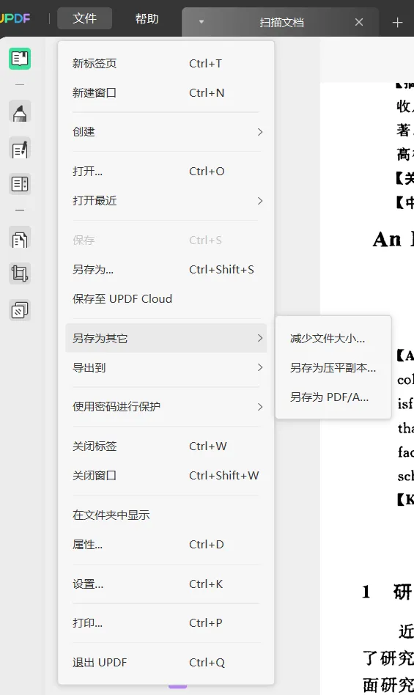Select the Reader mode icon in sidebar
This screenshot has height=695, width=414.
[x=20, y=59]
